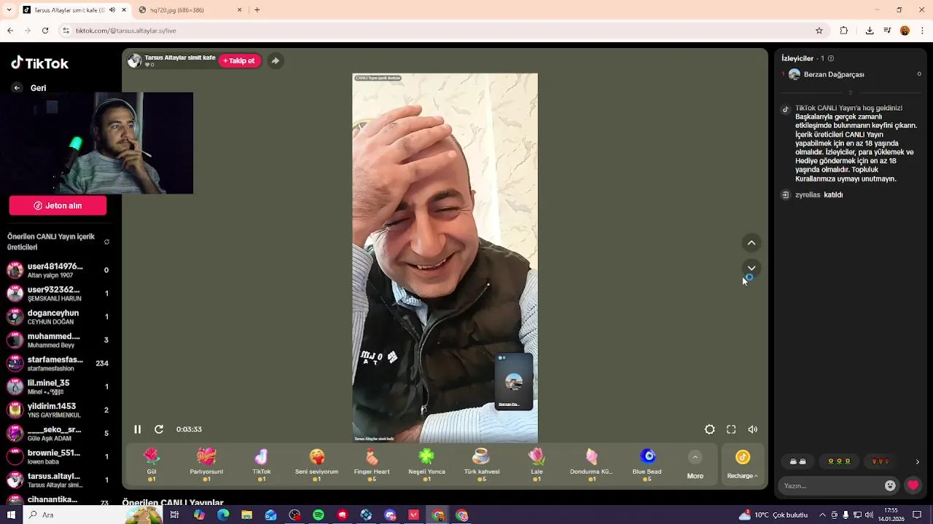Open doganceyhun suggested live stream
This screenshot has width=933, height=524.
coord(58,317)
